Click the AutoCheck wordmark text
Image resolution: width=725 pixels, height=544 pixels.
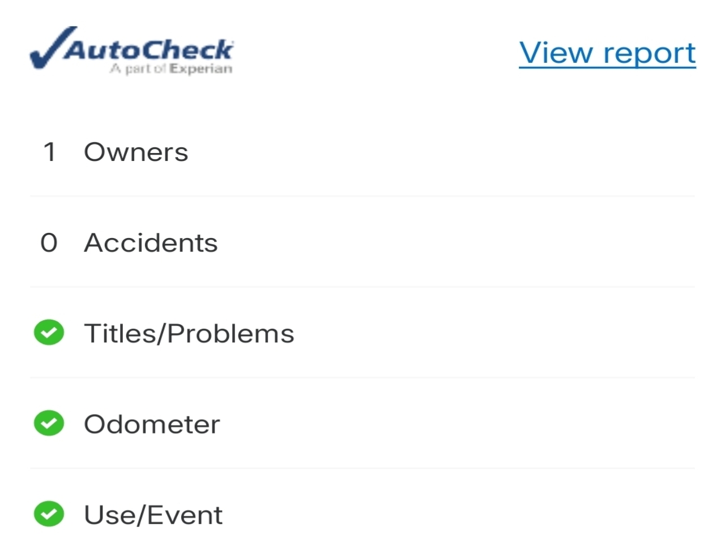pyautogui.click(x=150, y=50)
